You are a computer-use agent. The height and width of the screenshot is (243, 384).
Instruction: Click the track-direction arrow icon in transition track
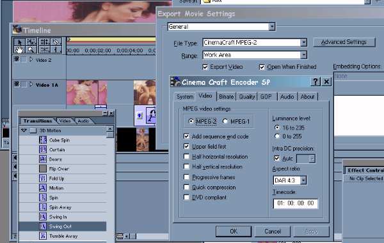click(140, 115)
